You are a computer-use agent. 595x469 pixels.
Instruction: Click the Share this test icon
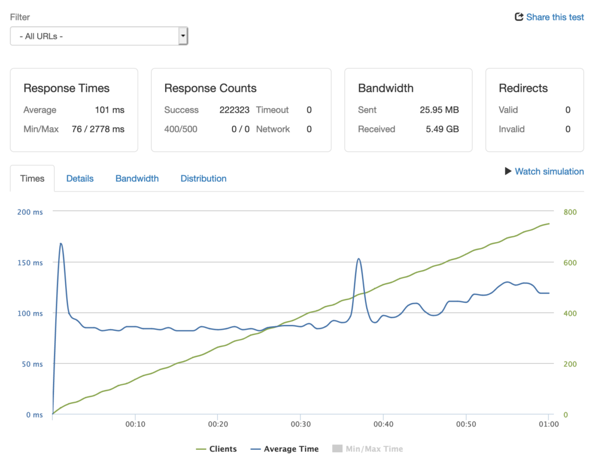coord(518,17)
